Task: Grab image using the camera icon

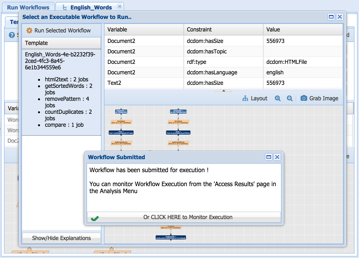Action: [303, 98]
